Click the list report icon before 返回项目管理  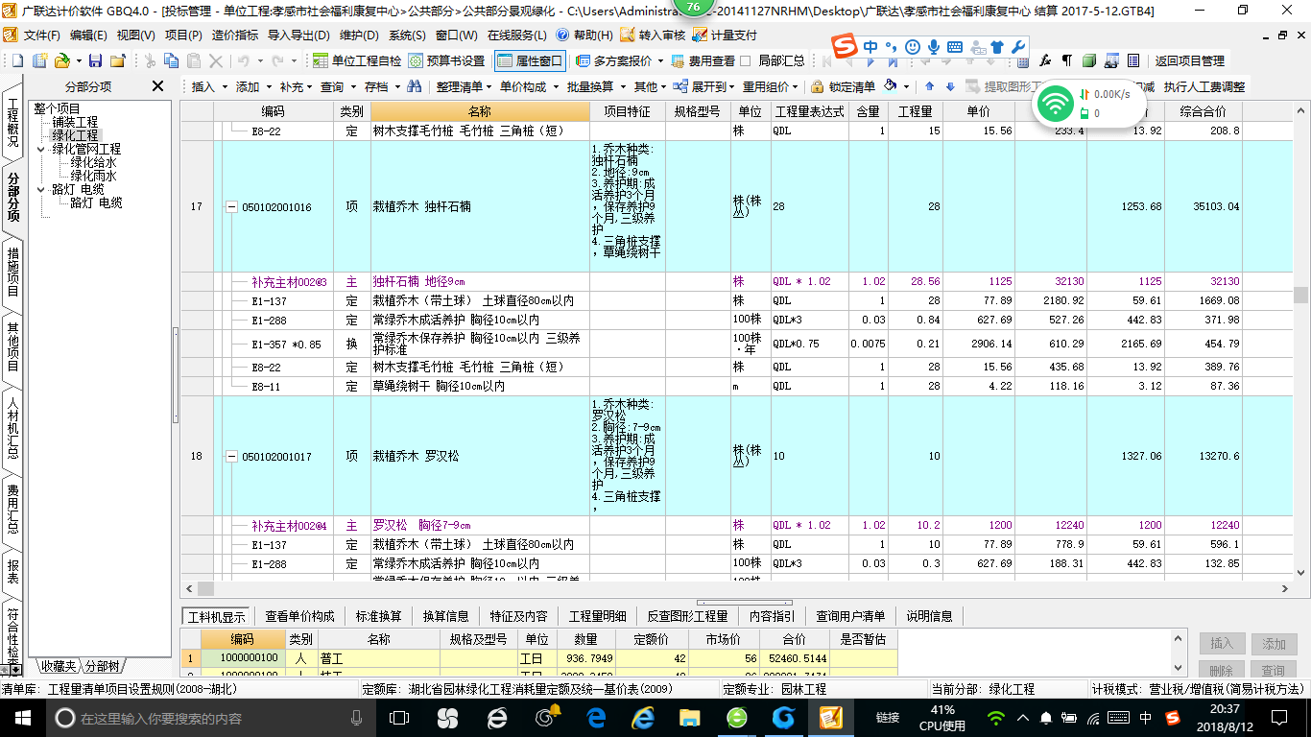[x=1132, y=60]
